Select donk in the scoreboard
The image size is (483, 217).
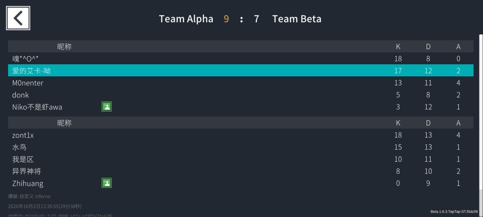241,95
